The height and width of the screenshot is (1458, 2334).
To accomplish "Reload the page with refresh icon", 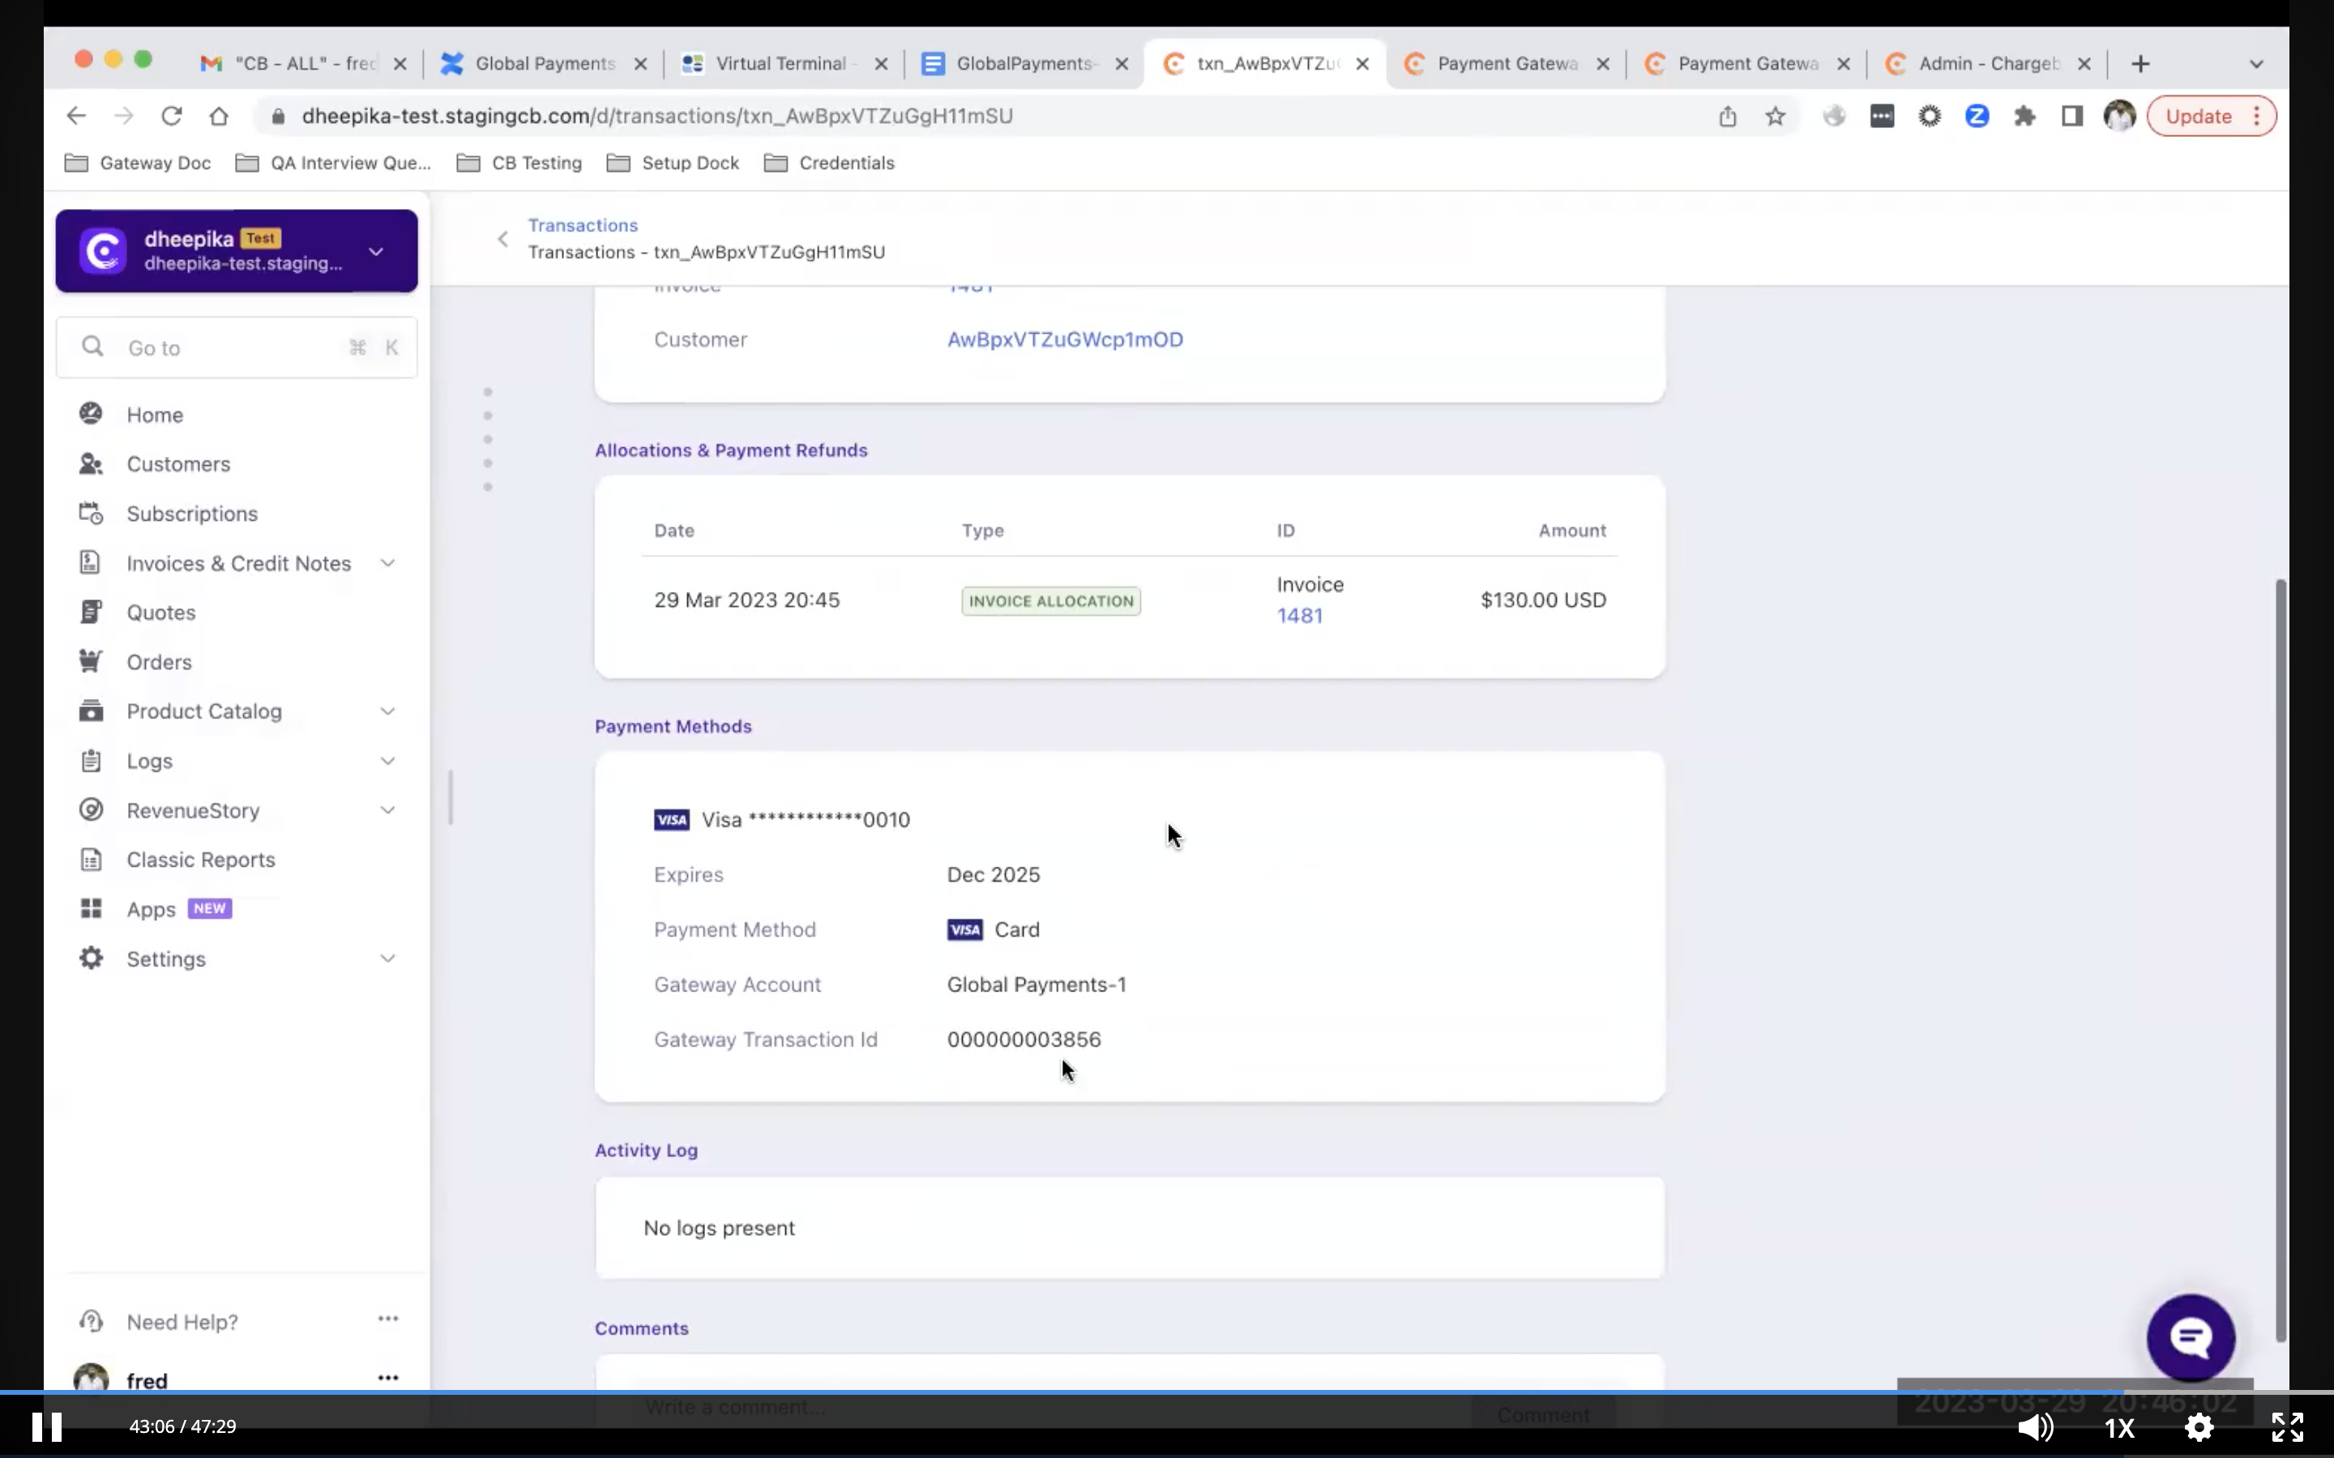I will click(x=172, y=117).
